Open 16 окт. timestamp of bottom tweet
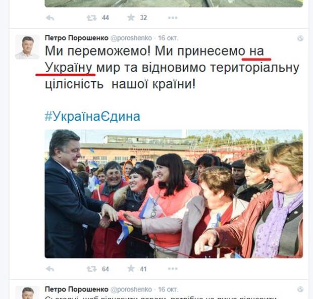The image size is (313, 299). pyautogui.click(x=168, y=289)
